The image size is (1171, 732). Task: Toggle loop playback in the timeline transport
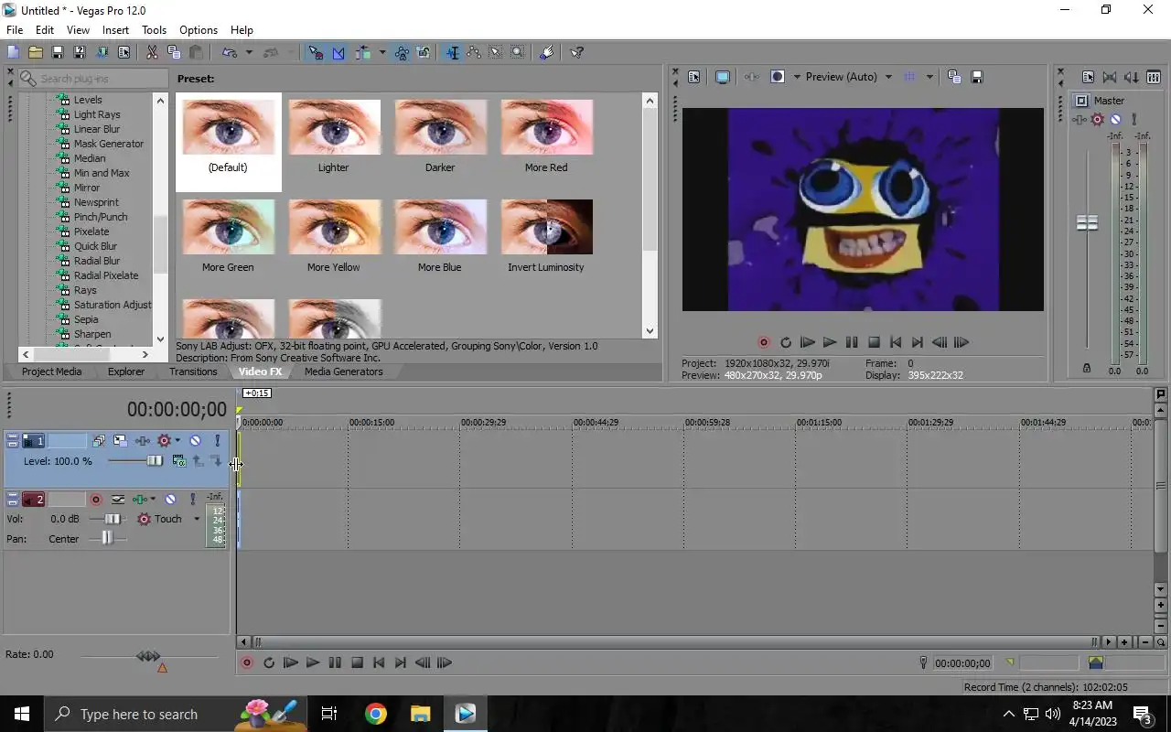tap(268, 662)
